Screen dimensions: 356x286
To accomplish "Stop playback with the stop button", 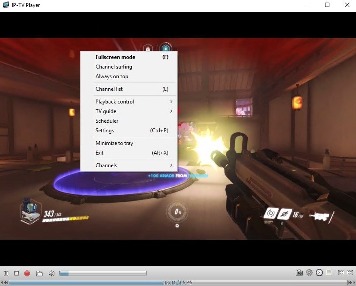I will click(x=17, y=273).
